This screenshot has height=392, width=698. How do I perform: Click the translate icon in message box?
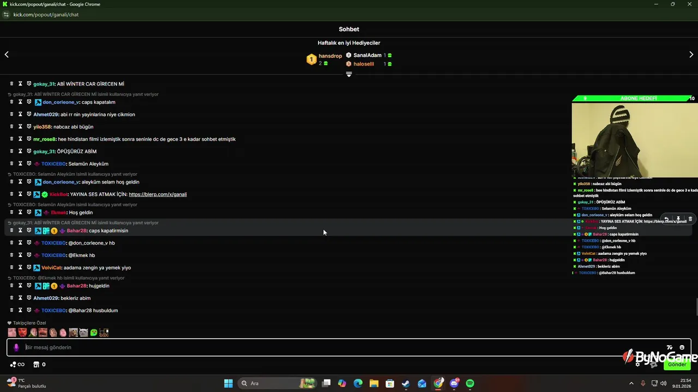pos(670,347)
